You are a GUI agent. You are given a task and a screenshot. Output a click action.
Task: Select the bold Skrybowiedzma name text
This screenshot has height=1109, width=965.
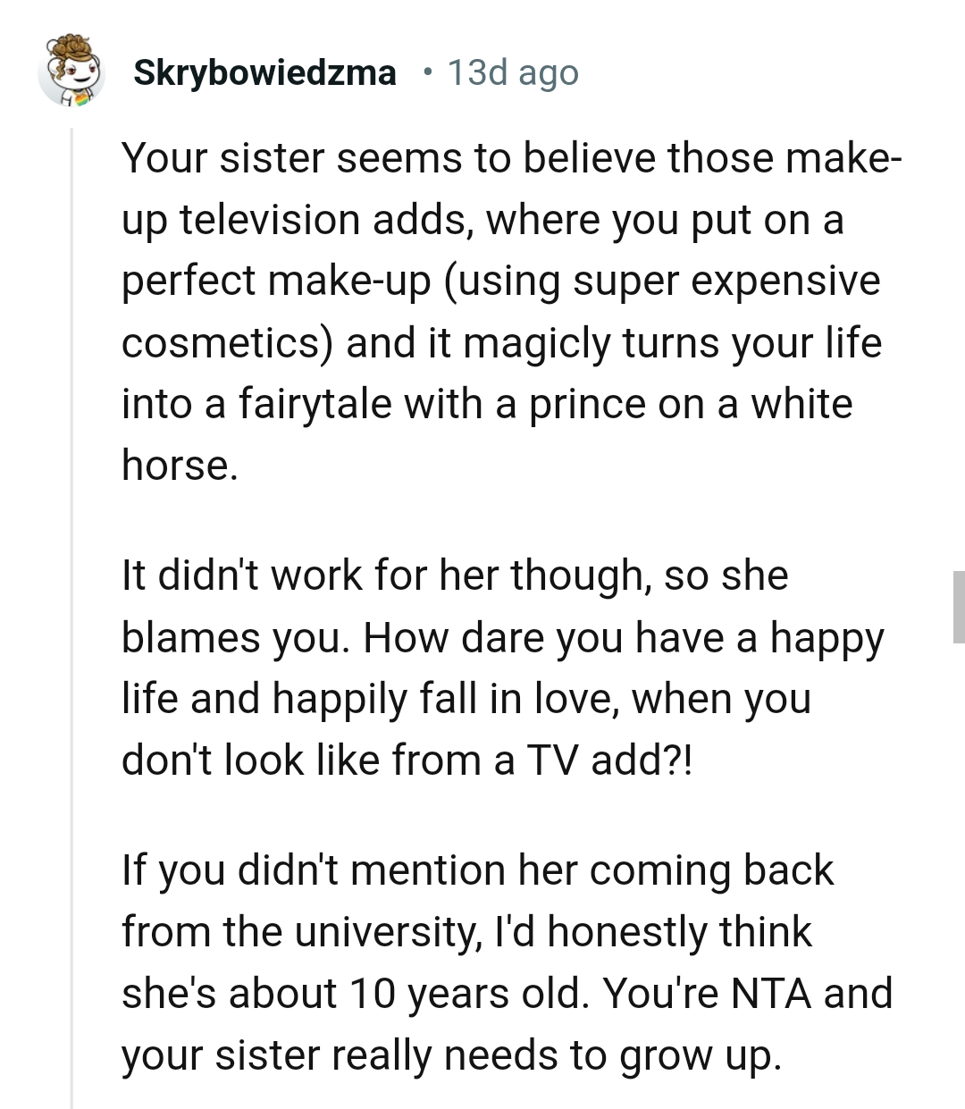tap(265, 73)
